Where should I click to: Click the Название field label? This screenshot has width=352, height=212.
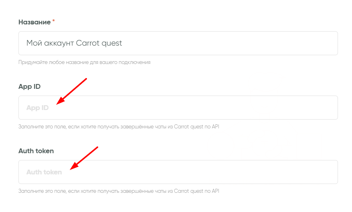coord(34,22)
